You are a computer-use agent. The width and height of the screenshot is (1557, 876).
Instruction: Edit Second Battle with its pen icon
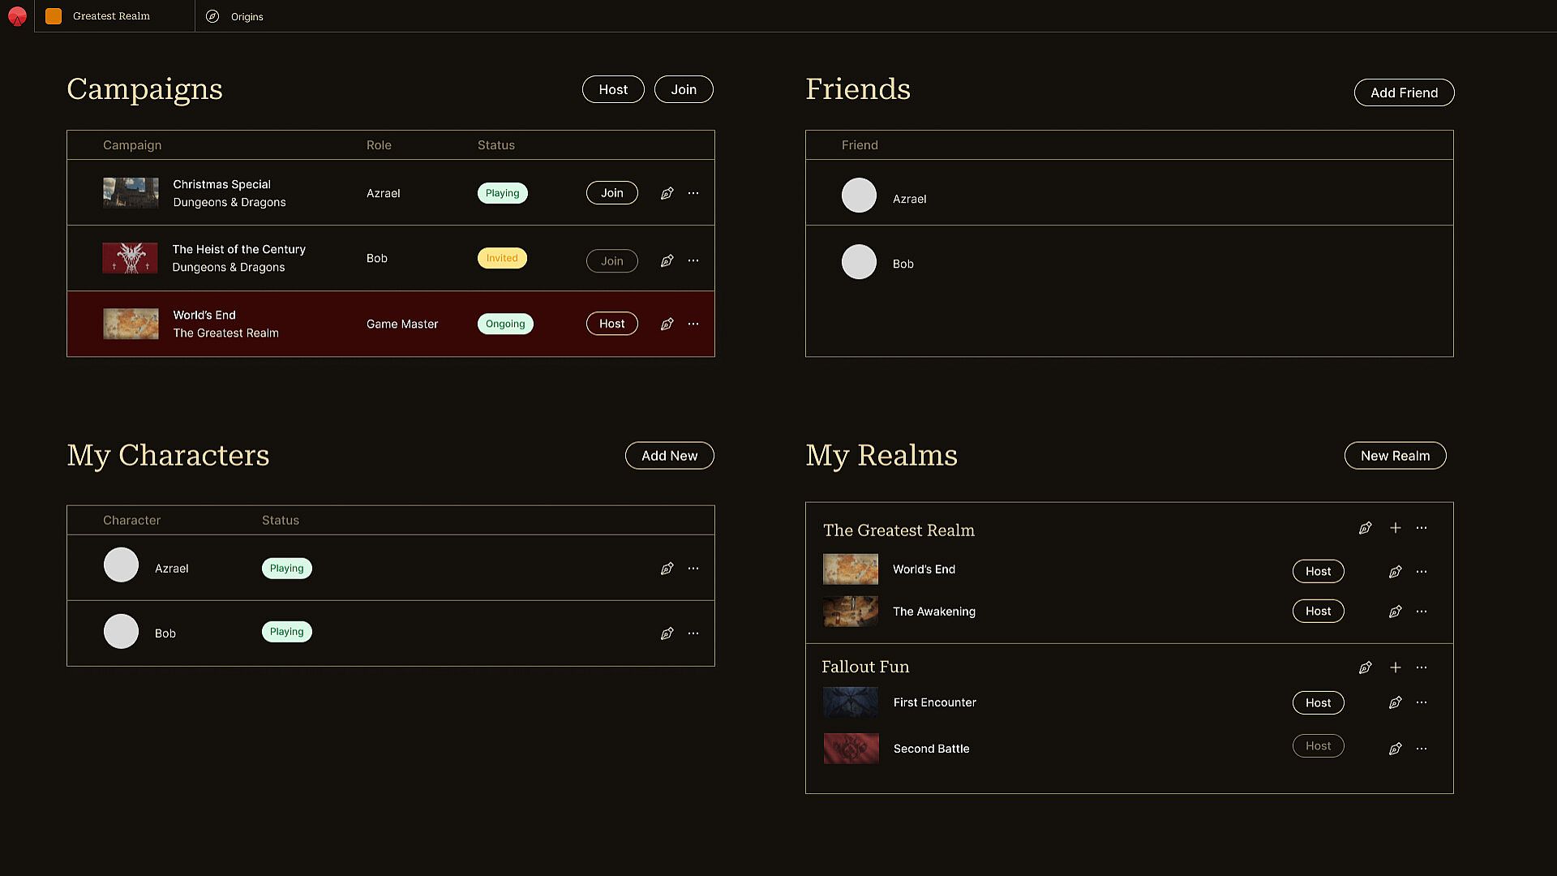(1395, 749)
